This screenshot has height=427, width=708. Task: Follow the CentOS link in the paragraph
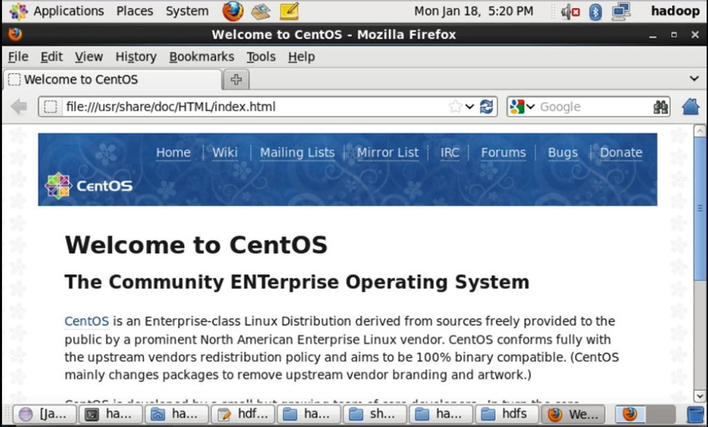click(x=86, y=321)
